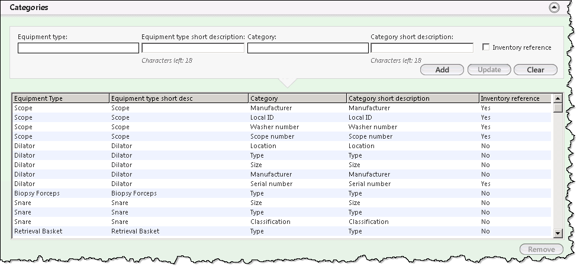580x269 pixels.
Task: Select the Biopsy Forceps Type row
Action: pos(282,193)
